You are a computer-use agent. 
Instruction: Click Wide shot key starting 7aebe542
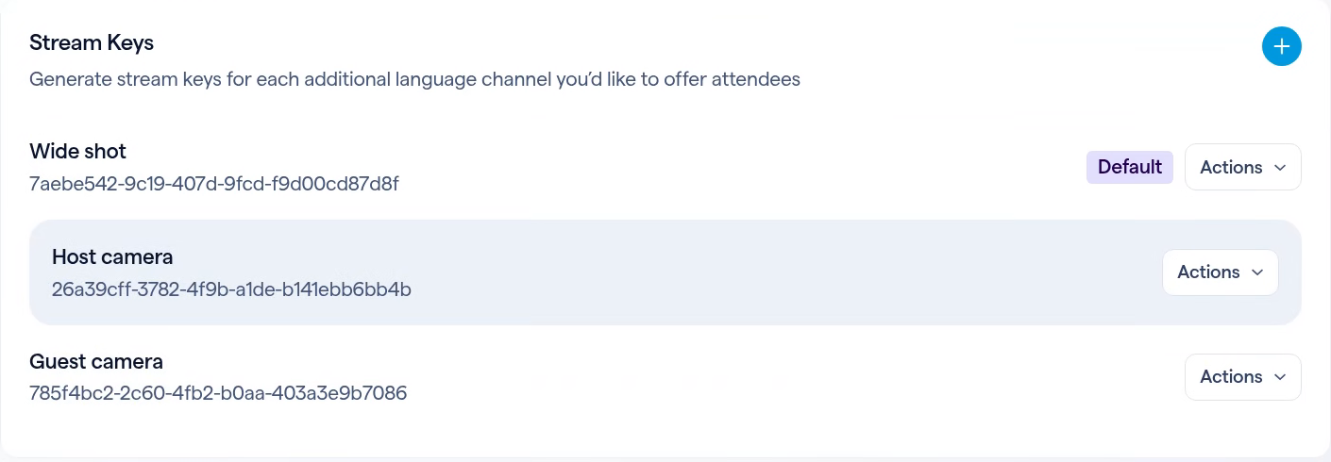click(x=214, y=183)
